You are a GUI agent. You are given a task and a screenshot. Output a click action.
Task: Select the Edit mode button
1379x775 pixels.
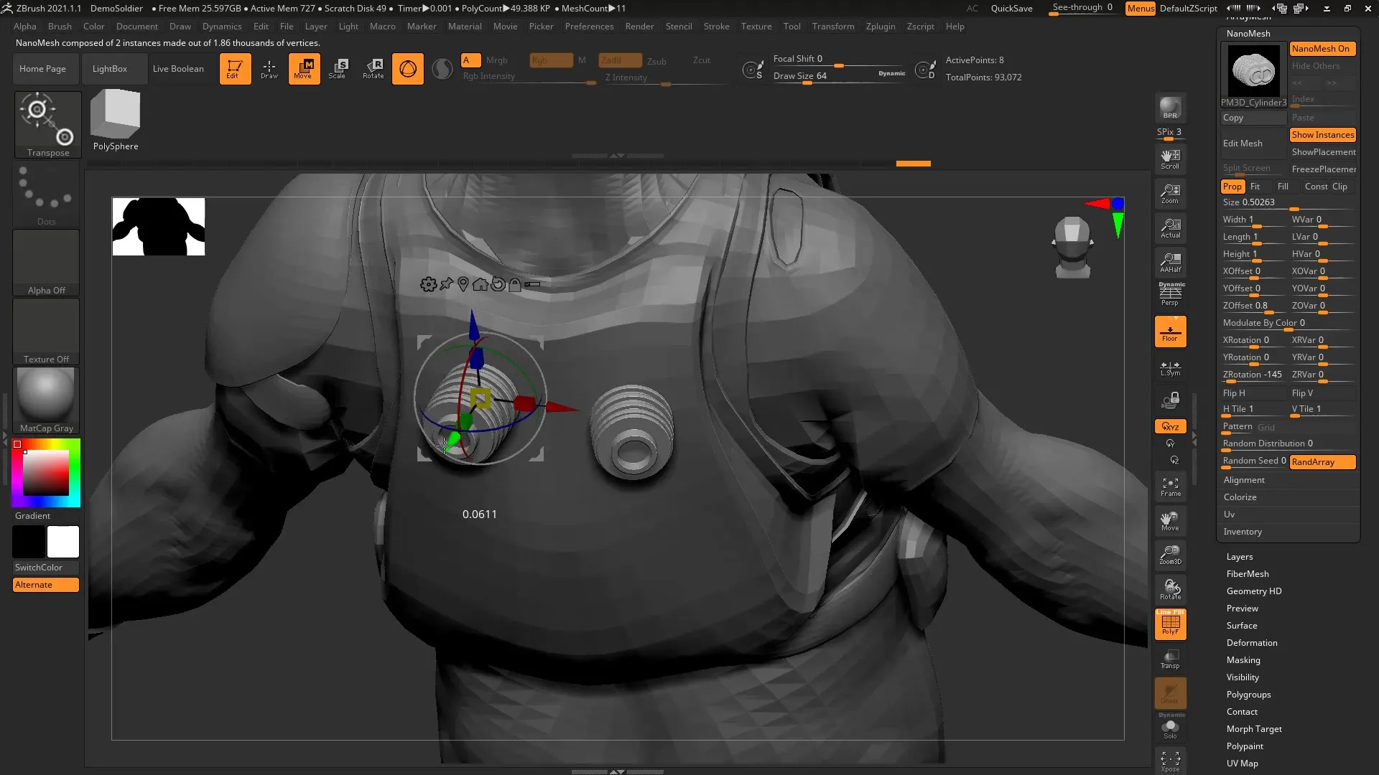coord(235,69)
